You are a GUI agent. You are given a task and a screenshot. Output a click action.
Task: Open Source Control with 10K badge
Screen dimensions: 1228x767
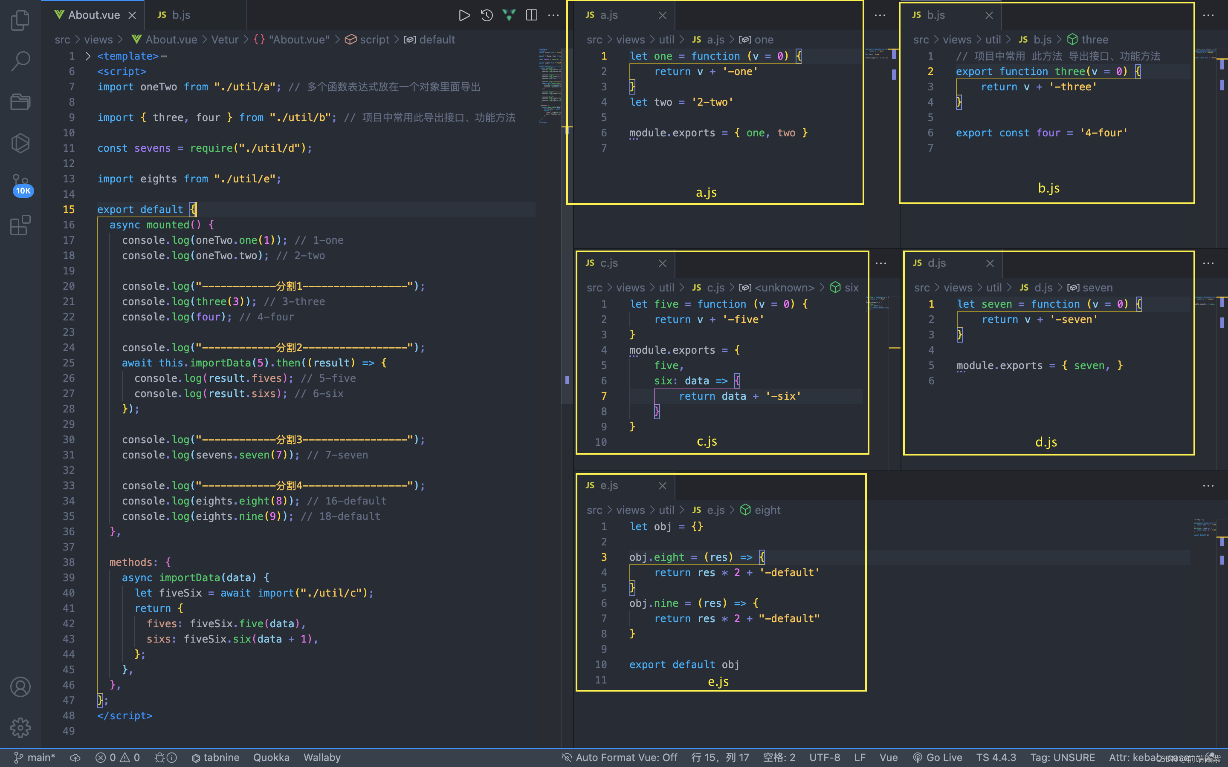coord(21,185)
